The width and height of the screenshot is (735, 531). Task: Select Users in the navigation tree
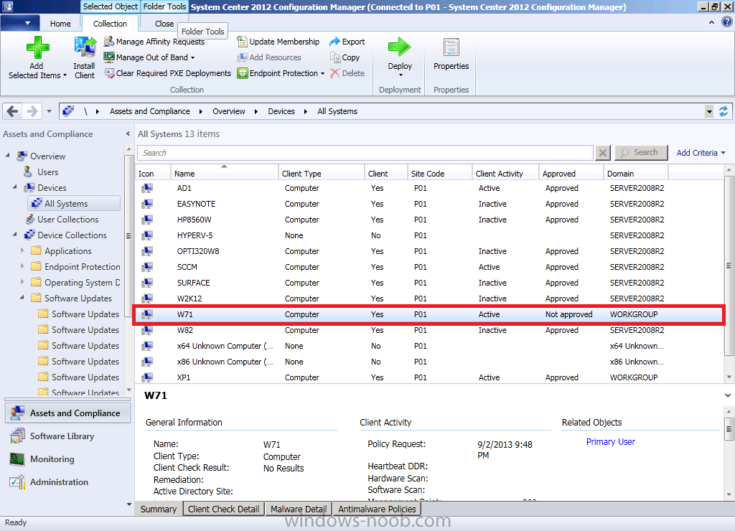47,172
